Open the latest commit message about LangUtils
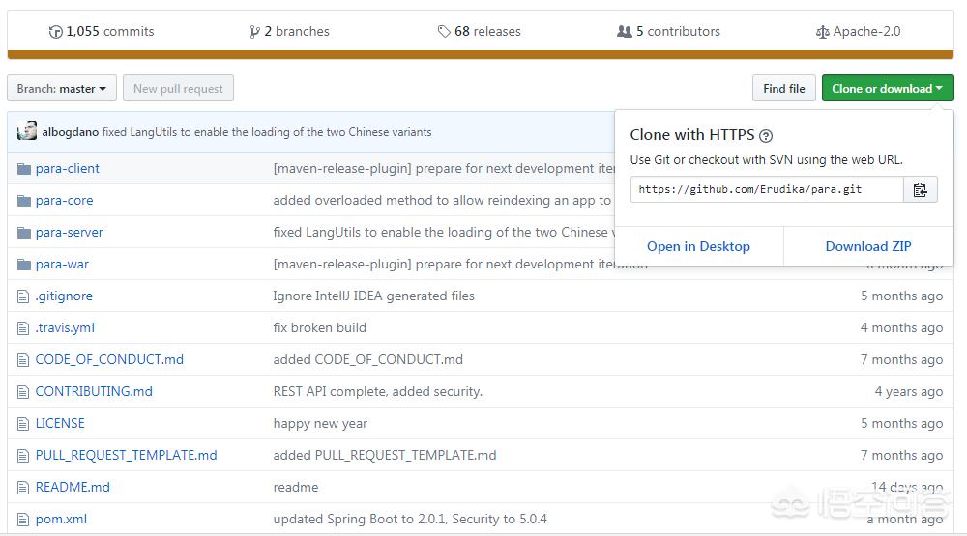Image resolution: width=967 pixels, height=536 pixels. click(x=267, y=132)
